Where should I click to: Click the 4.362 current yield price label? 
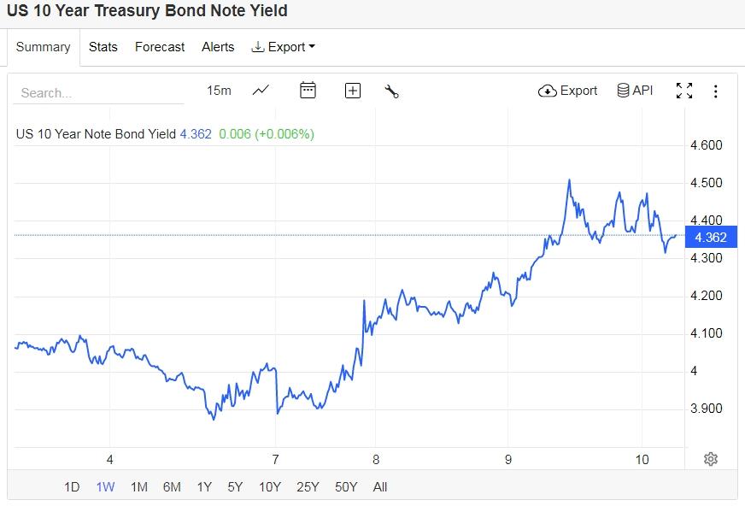pyautogui.click(x=711, y=238)
